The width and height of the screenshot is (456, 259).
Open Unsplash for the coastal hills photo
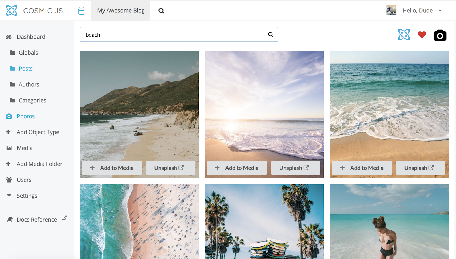(x=170, y=168)
